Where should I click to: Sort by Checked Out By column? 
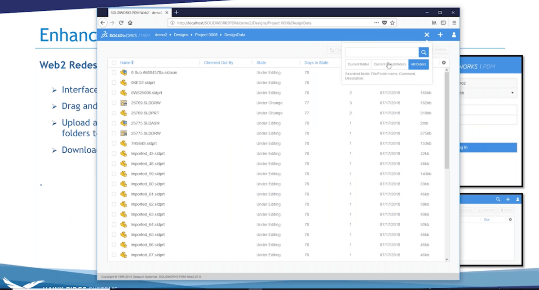click(218, 63)
